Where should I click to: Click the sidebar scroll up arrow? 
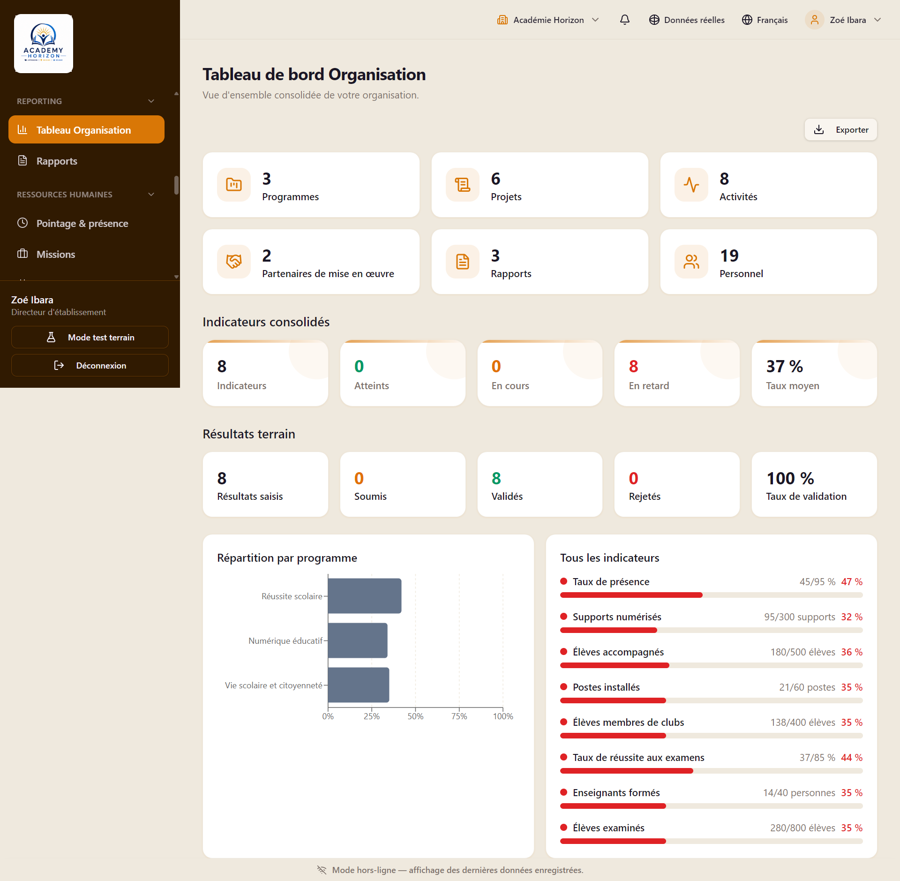[x=176, y=94]
